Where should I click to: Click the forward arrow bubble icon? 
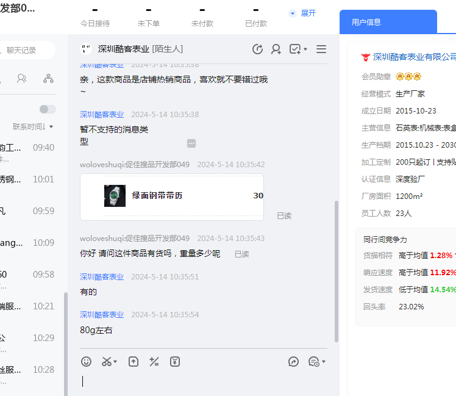tap(293, 361)
